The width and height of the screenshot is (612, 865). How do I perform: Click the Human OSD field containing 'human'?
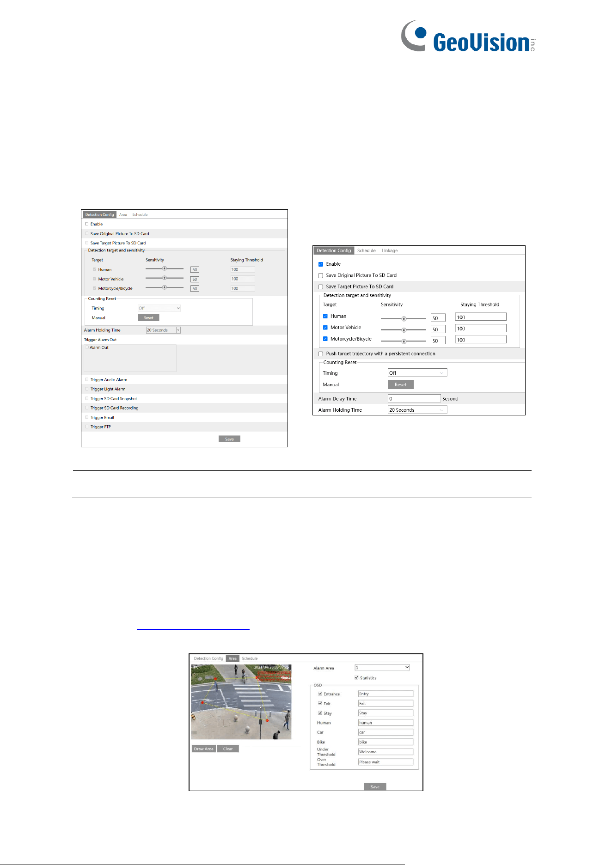pos(386,723)
